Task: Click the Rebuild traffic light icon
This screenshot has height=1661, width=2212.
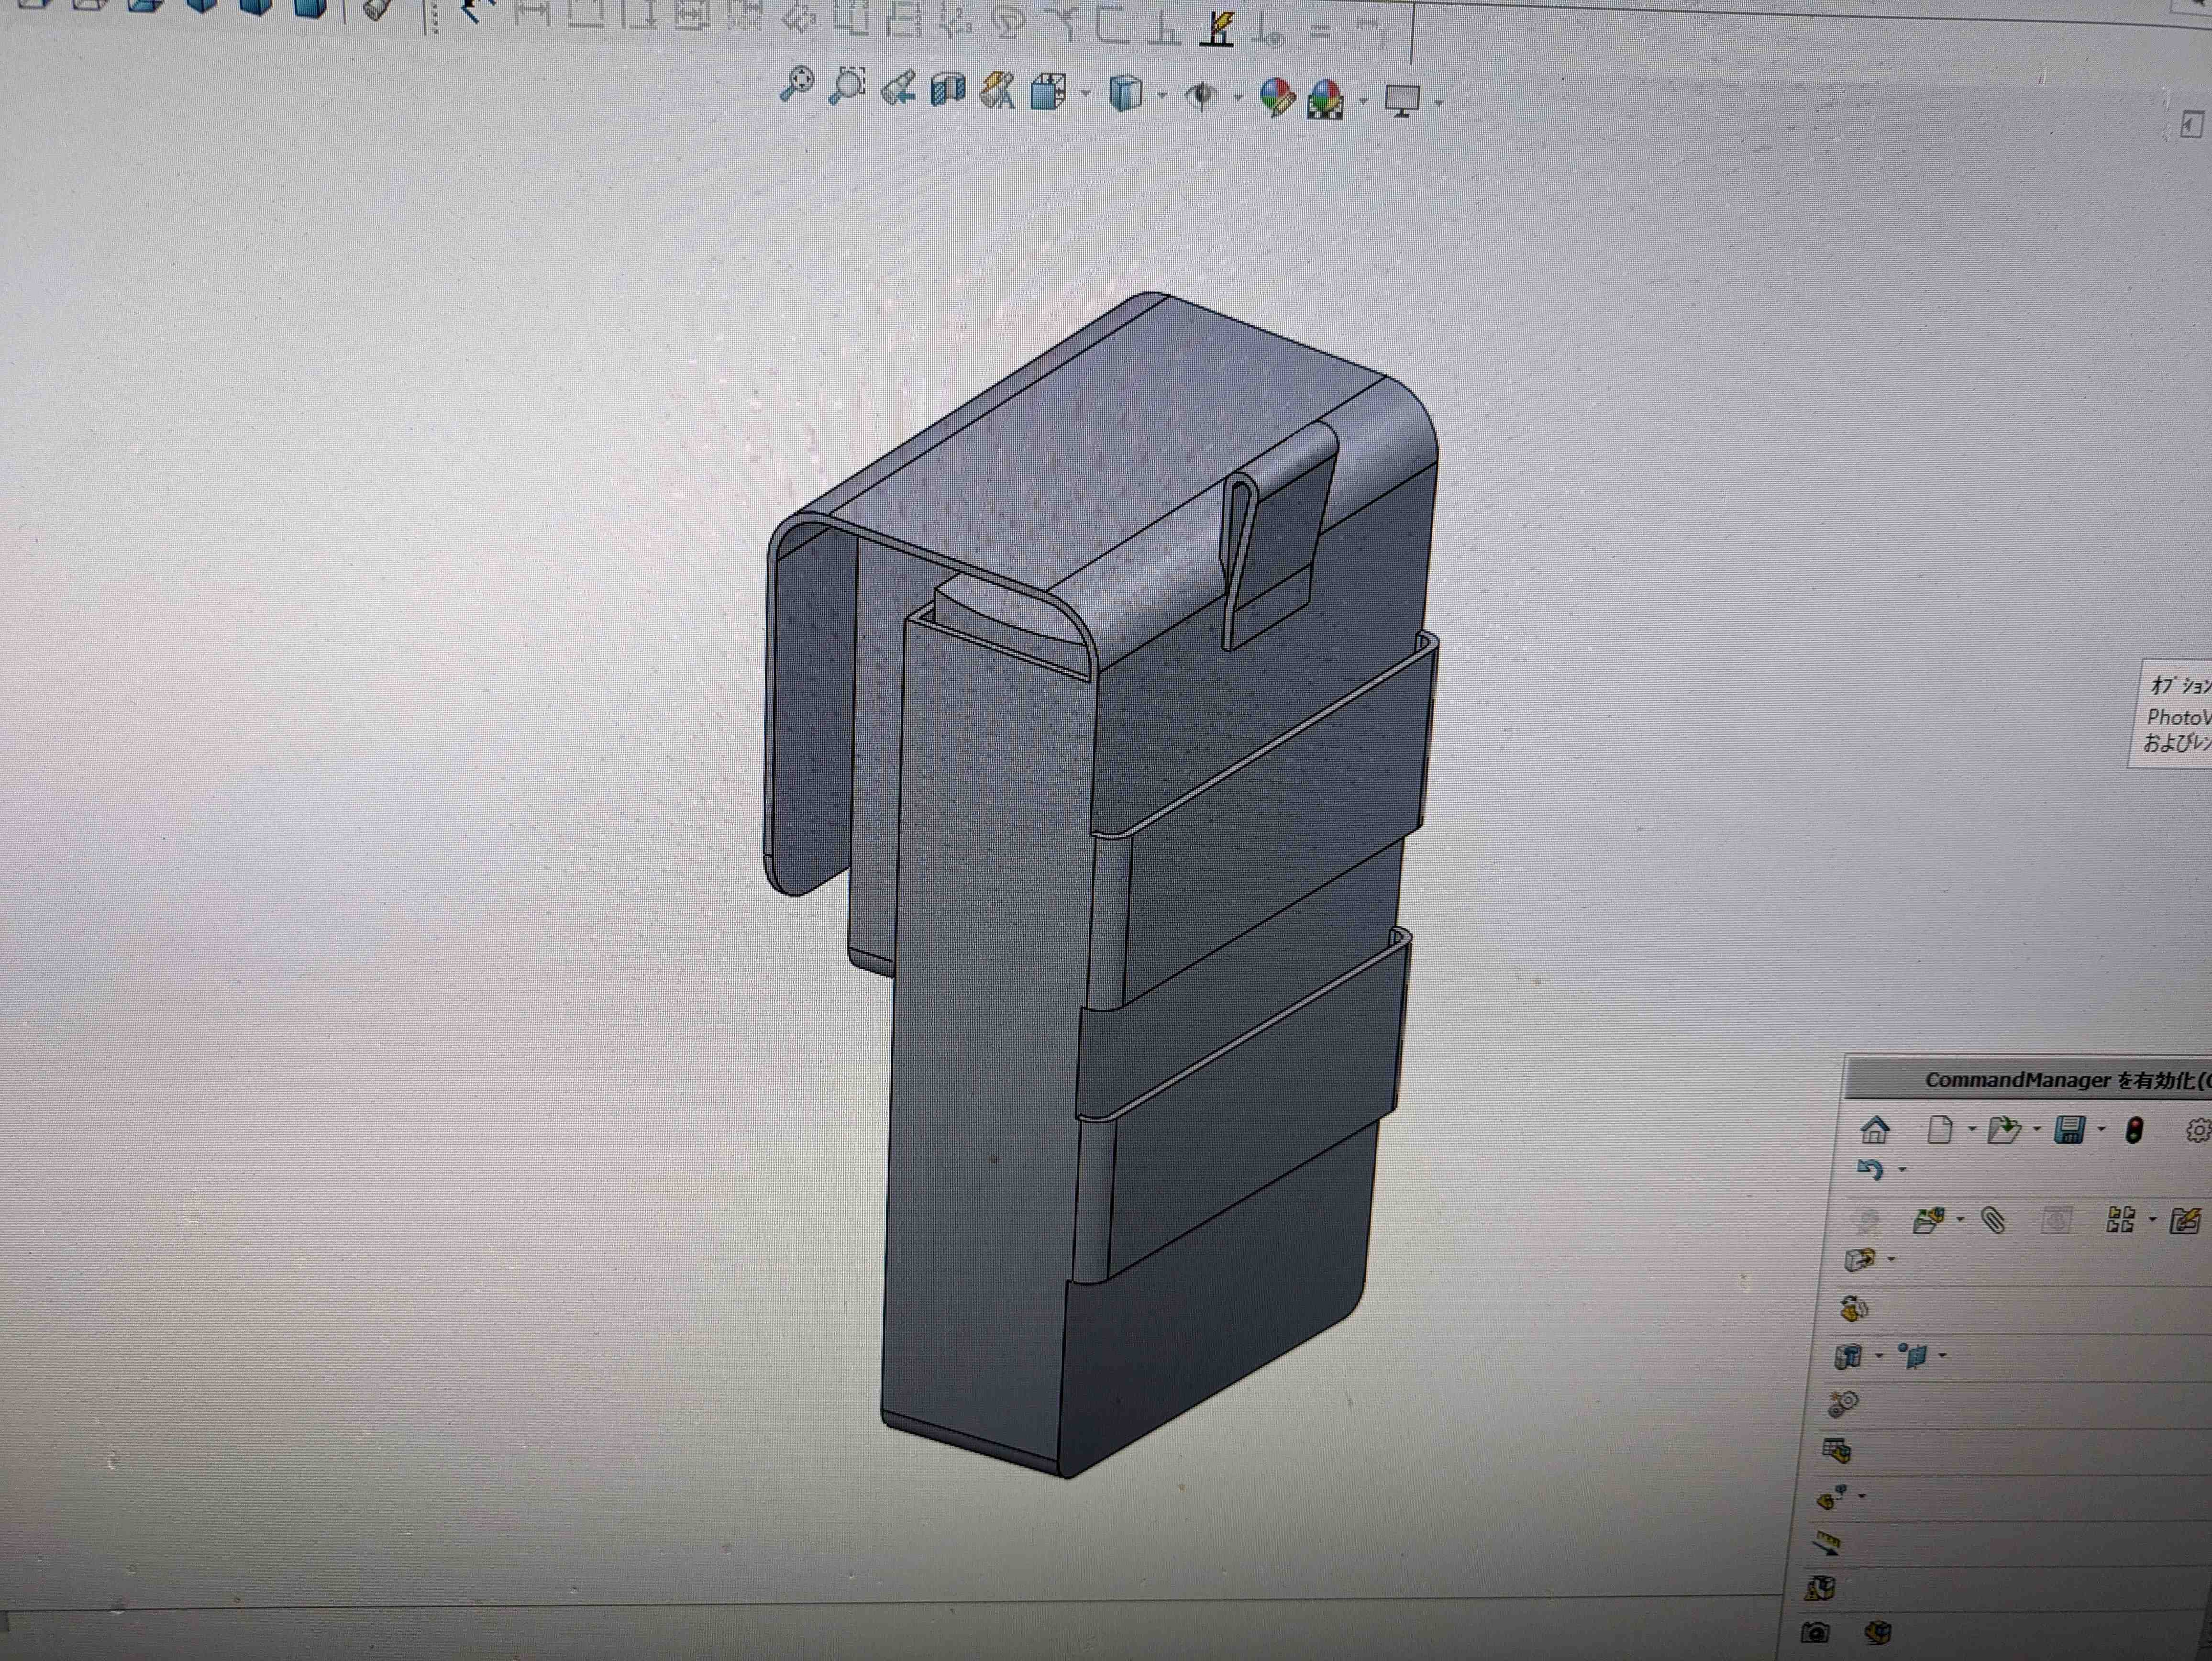Action: pyautogui.click(x=2134, y=1131)
